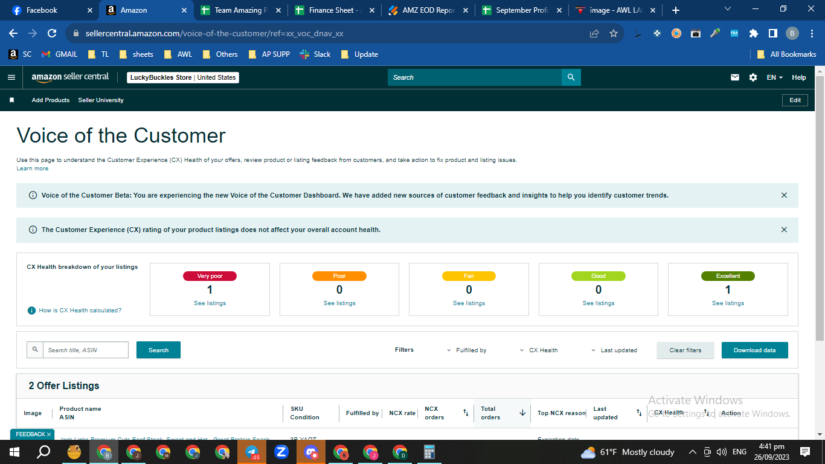
Task: Open the Seller Central hamburger menu
Action: pyautogui.click(x=11, y=77)
